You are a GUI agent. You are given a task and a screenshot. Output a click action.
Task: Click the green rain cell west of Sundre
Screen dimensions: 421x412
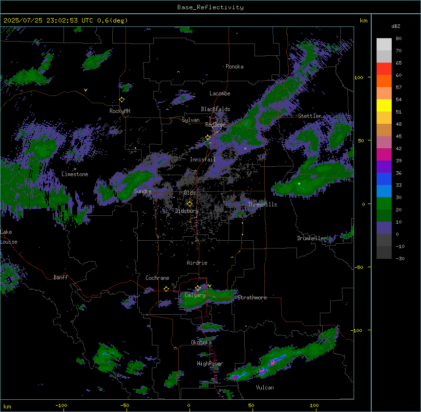[106, 192]
